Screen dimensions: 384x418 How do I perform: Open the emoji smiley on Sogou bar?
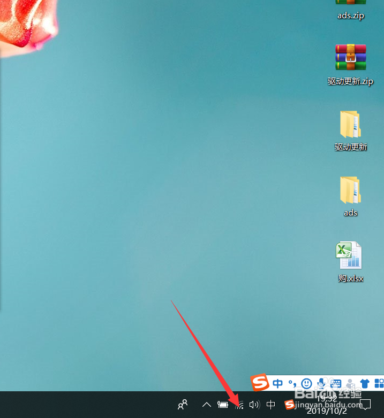click(x=306, y=384)
